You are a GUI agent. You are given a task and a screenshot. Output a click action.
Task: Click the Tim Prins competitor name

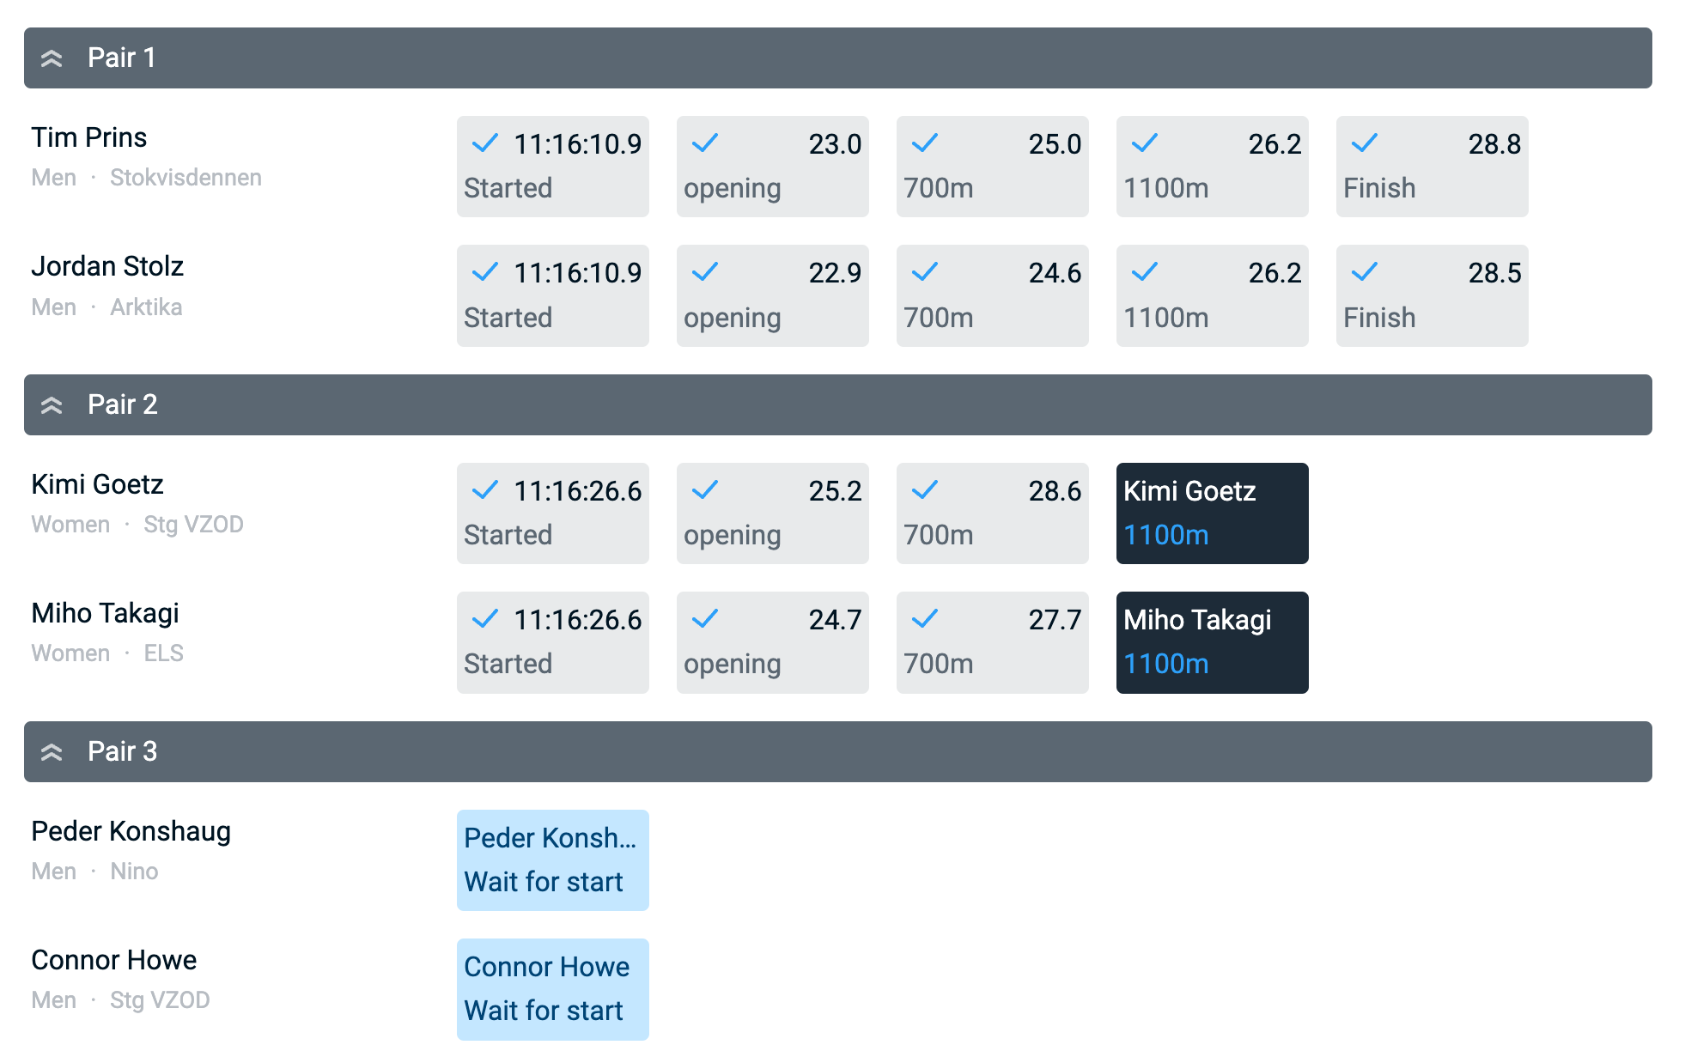pos(89,137)
